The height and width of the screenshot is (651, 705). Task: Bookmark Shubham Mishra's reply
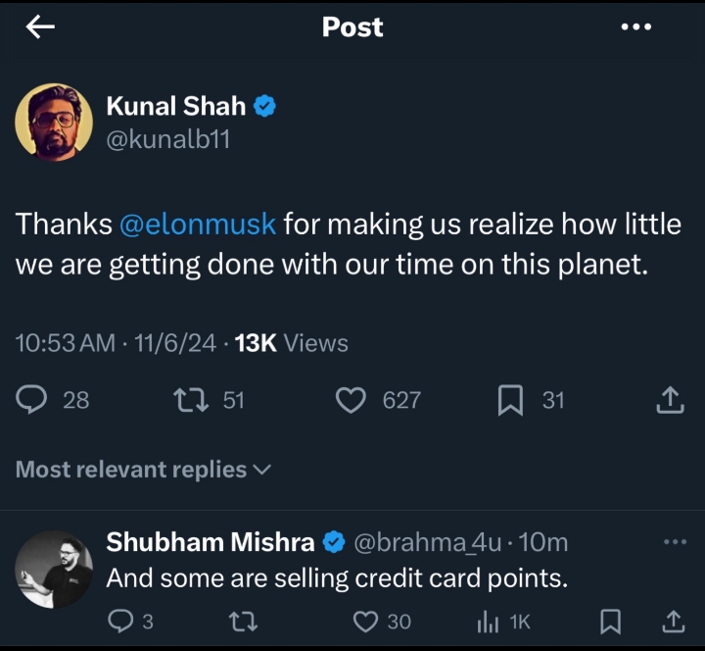click(x=610, y=621)
